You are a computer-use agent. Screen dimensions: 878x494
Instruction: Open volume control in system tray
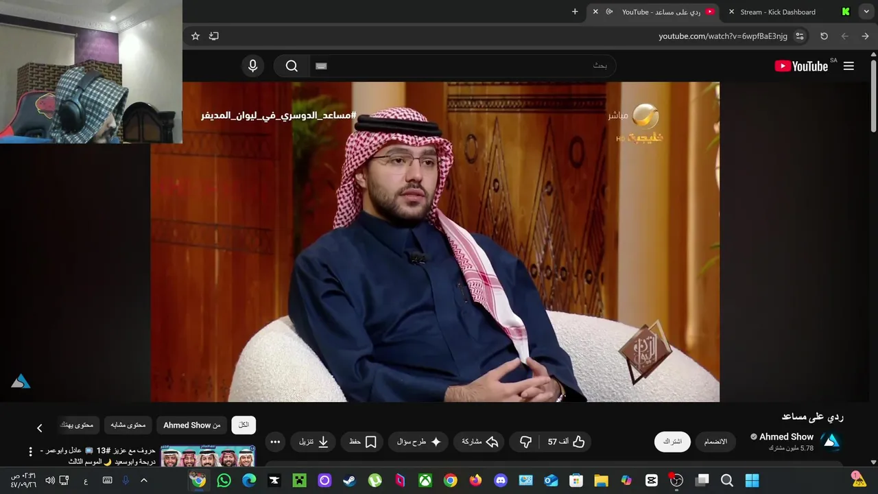(50, 480)
